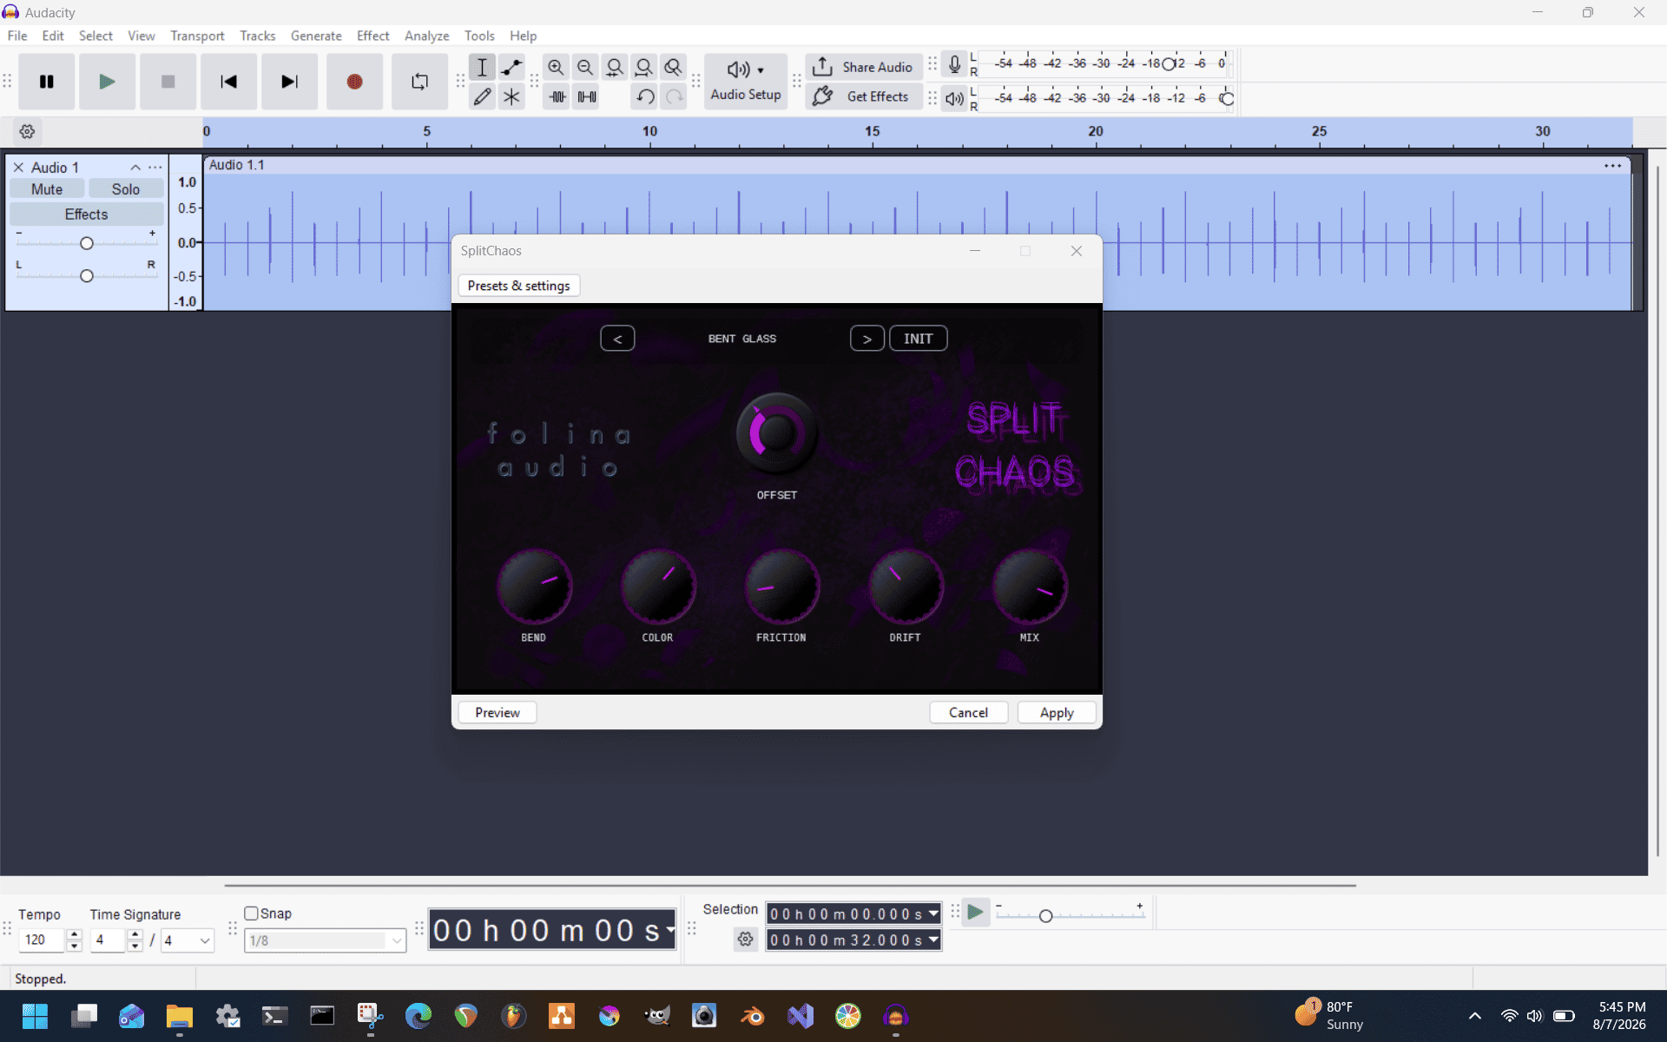Go to previous SplitChaos preset
Screen dimensions: 1667x1042
point(617,339)
